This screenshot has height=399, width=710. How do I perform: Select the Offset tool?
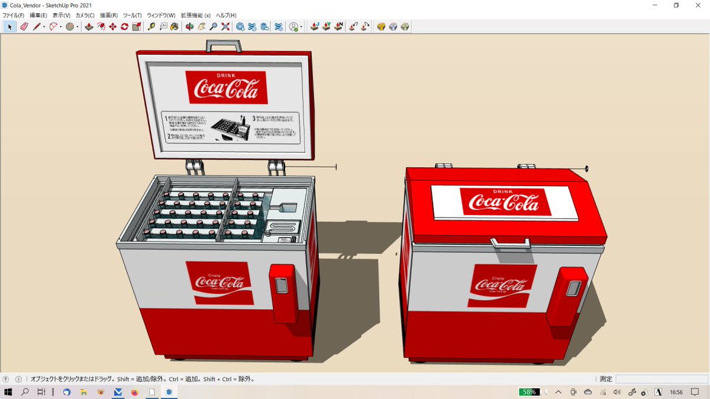point(101,27)
